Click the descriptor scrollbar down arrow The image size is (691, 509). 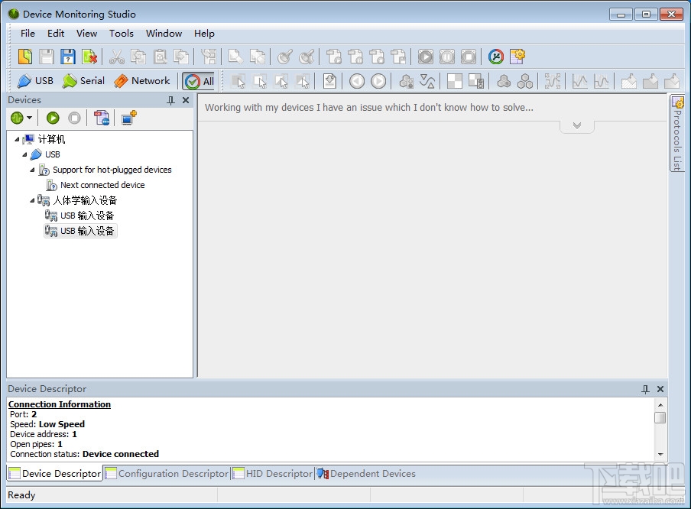click(x=660, y=454)
